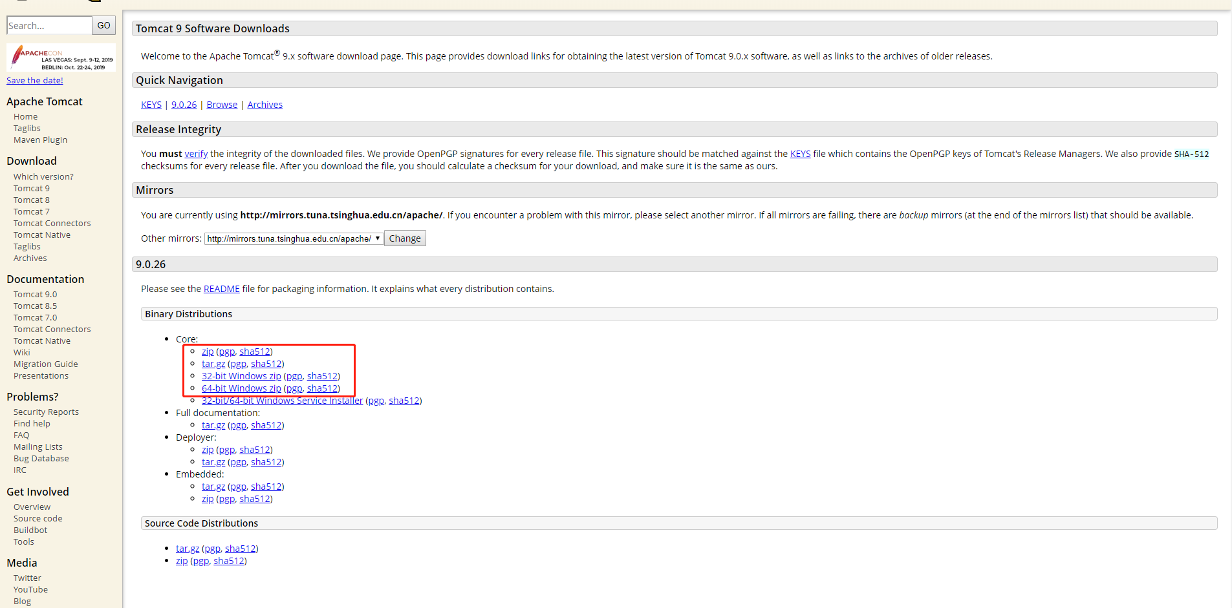The height and width of the screenshot is (608, 1232).
Task: Open Maven Plugin sidebar link
Action: click(x=41, y=140)
